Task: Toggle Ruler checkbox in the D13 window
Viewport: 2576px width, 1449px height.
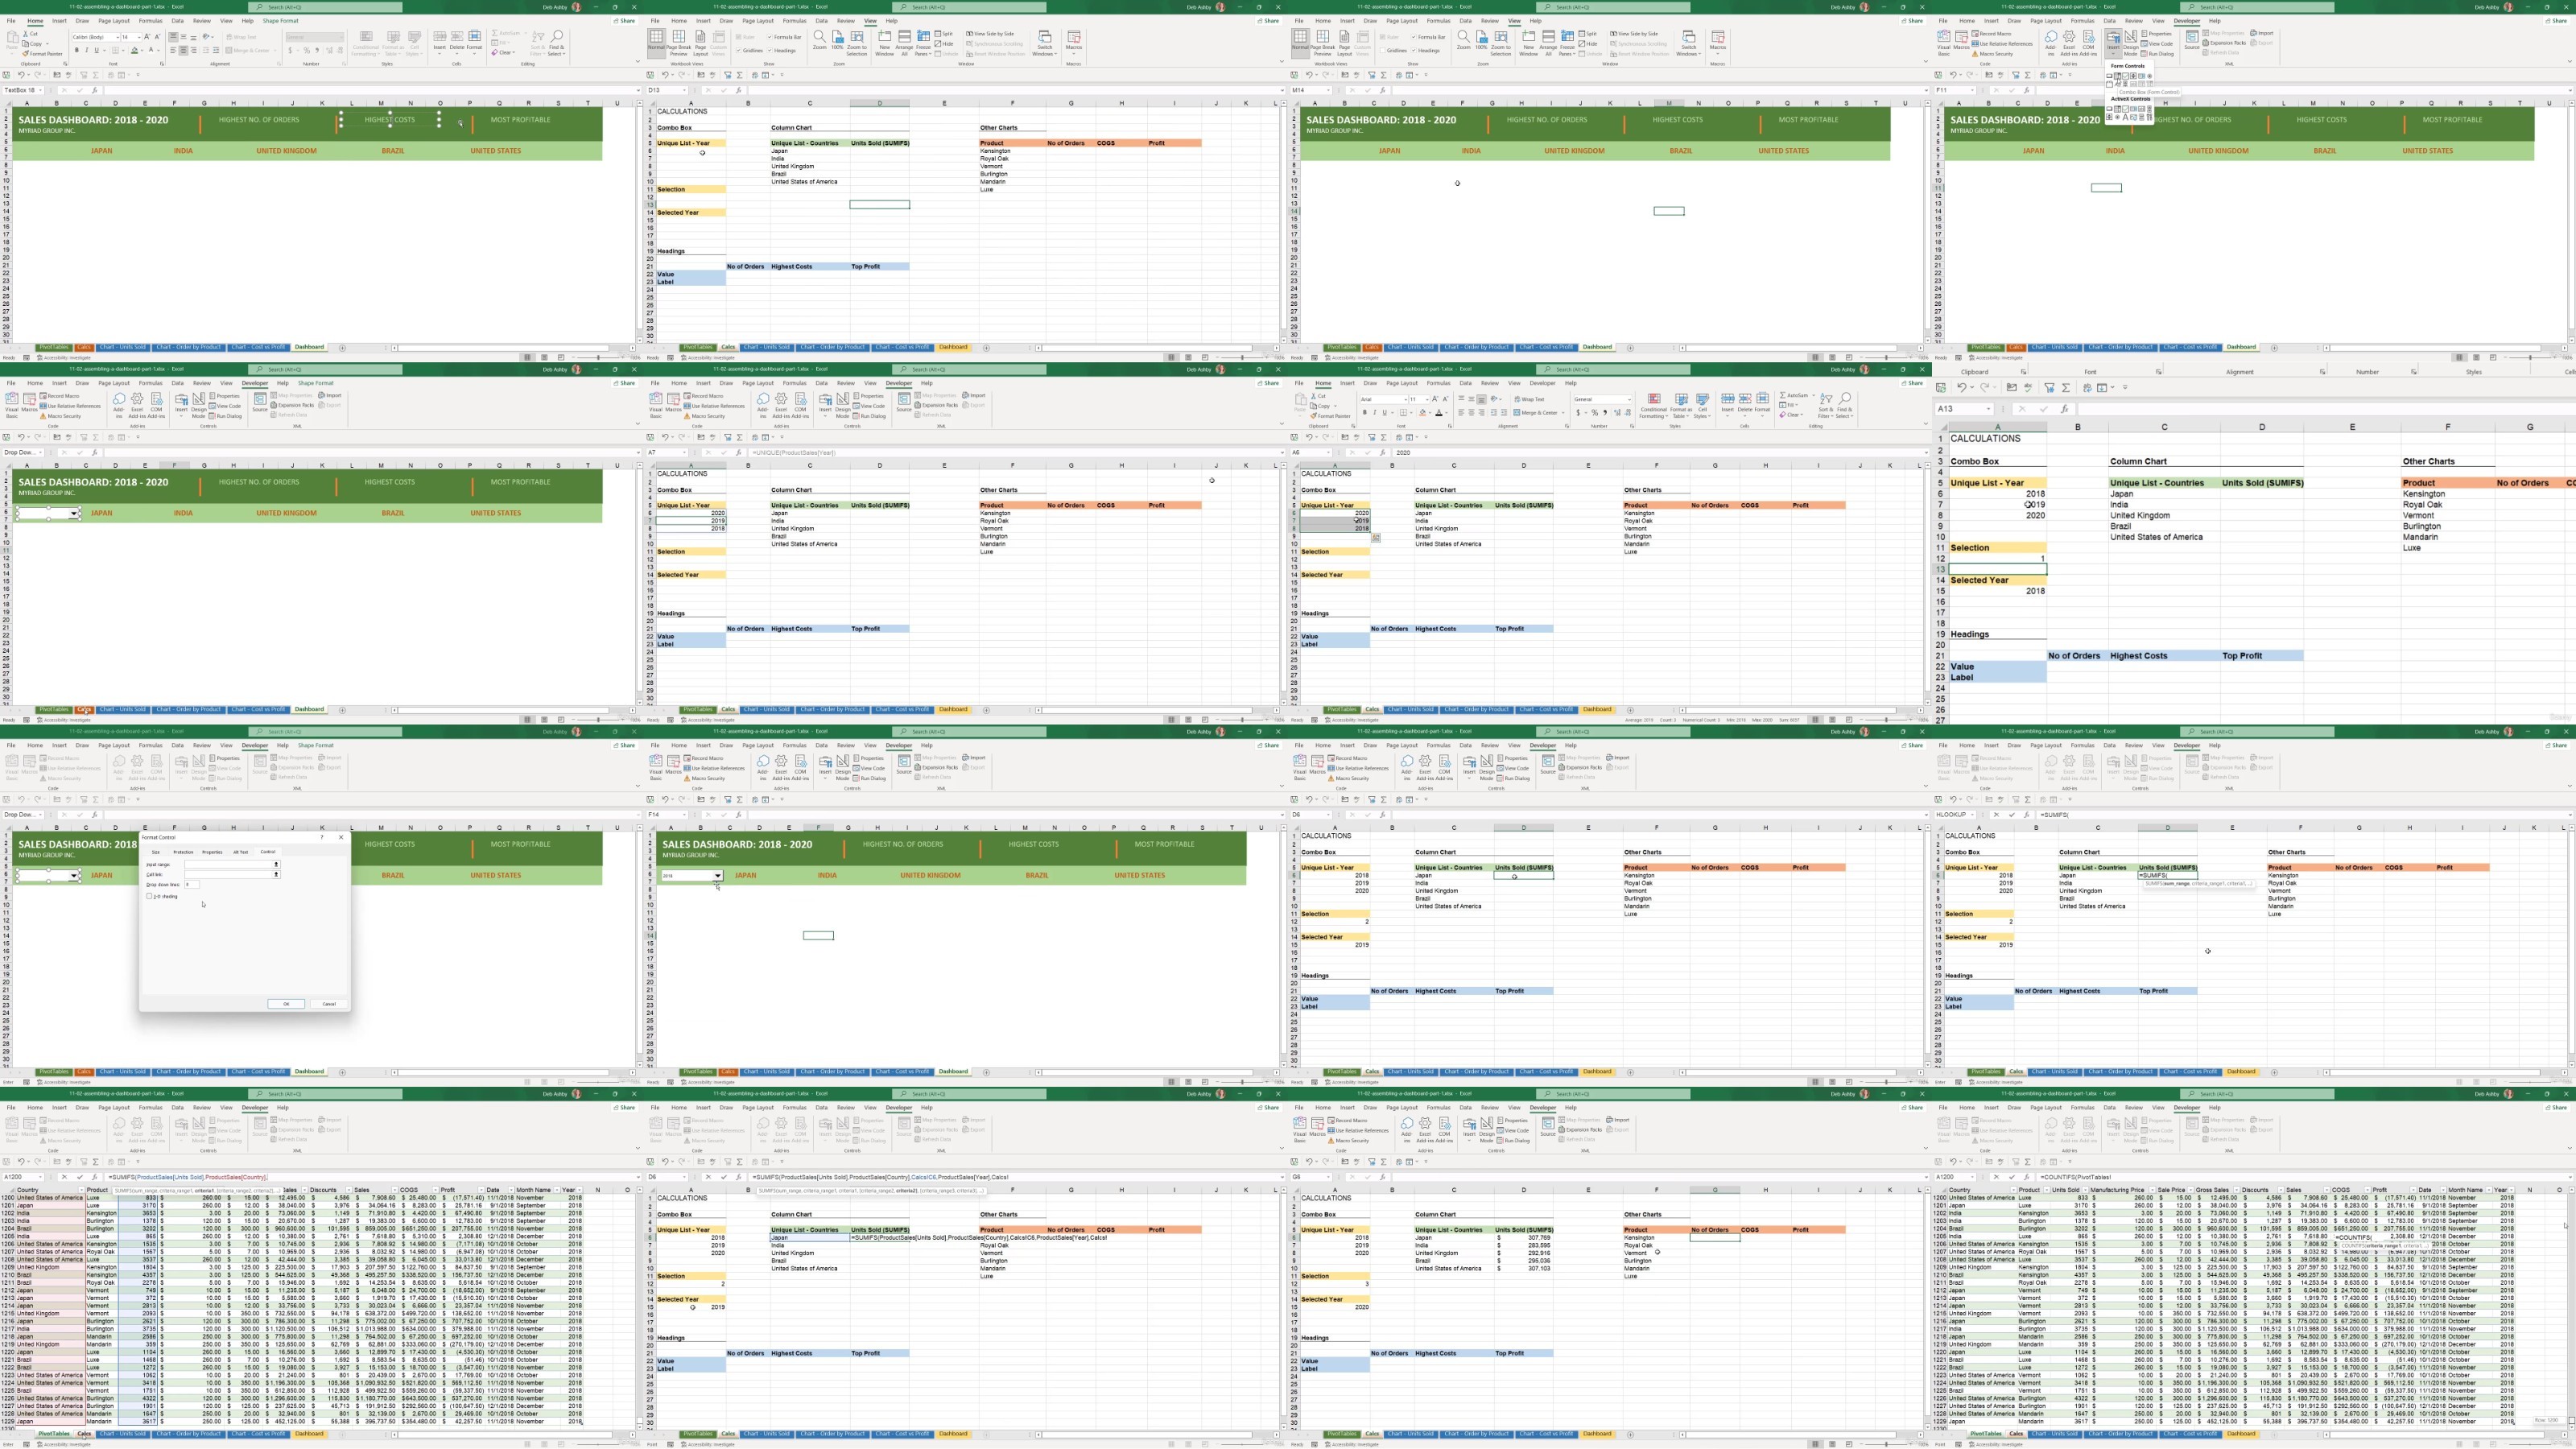Action: [x=739, y=37]
